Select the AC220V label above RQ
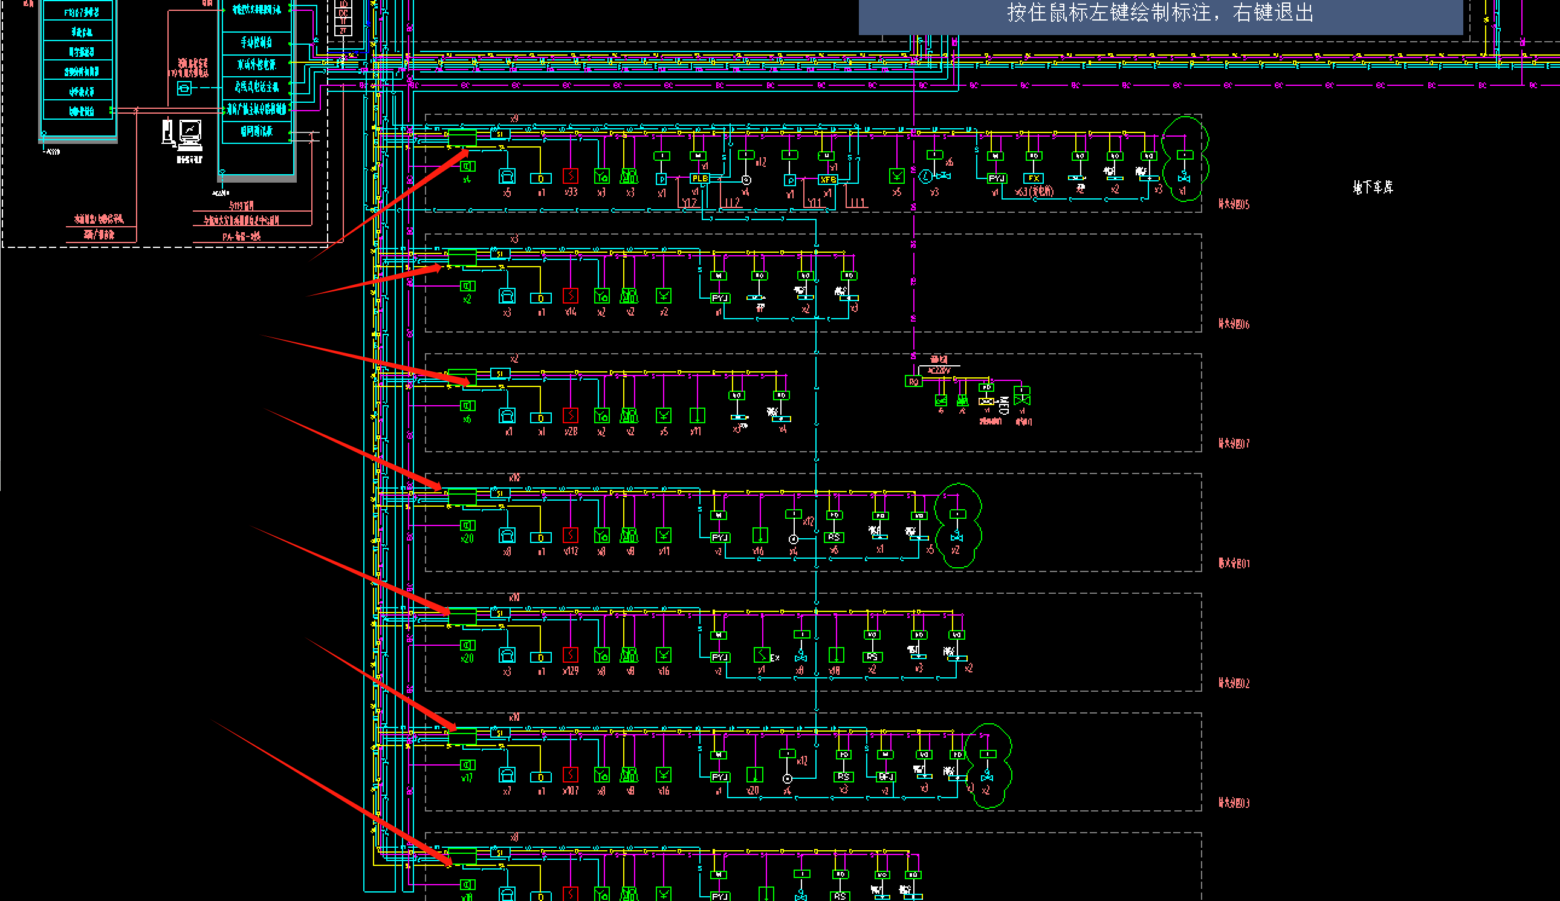This screenshot has height=901, width=1560. tap(939, 370)
